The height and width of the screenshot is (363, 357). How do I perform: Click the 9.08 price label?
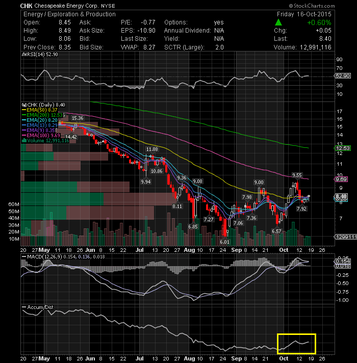(198, 181)
